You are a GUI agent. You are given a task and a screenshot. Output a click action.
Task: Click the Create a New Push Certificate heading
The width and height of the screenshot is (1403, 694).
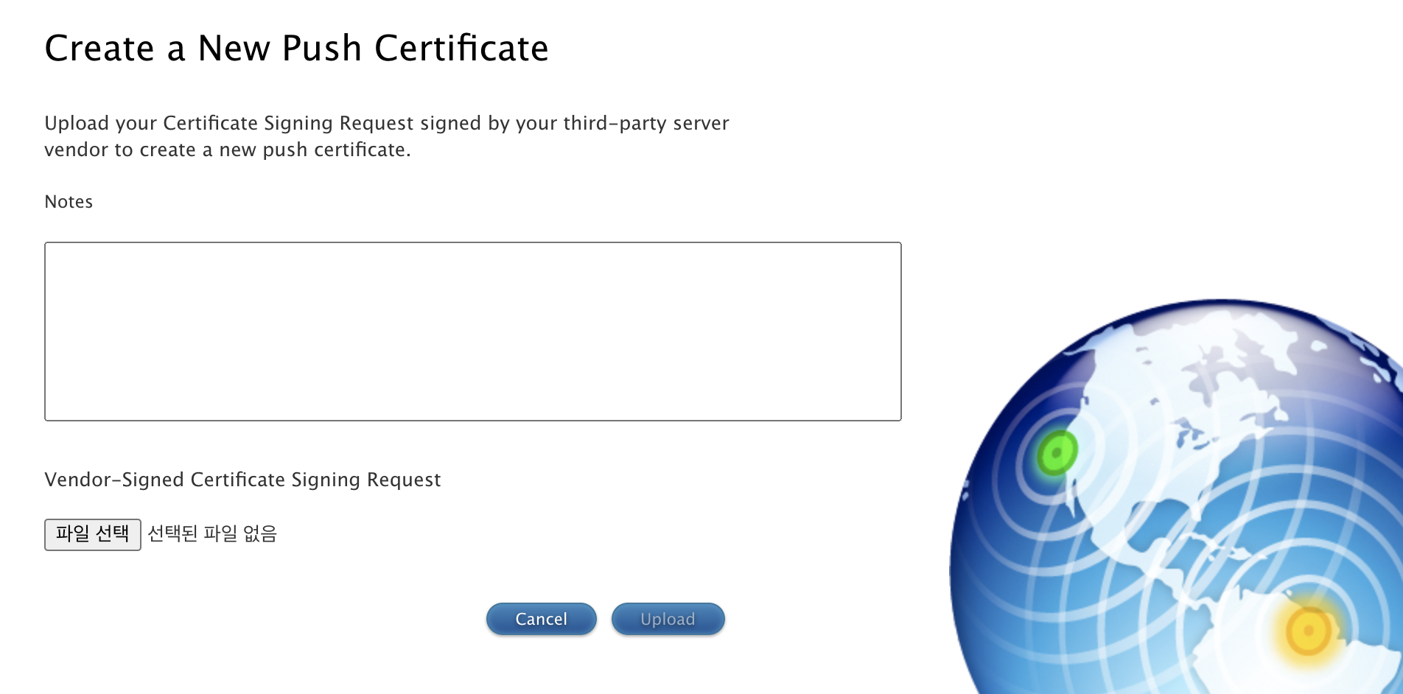[296, 49]
